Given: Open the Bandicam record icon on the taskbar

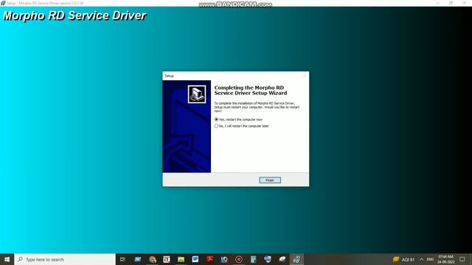Looking at the screenshot, I should point(239,259).
